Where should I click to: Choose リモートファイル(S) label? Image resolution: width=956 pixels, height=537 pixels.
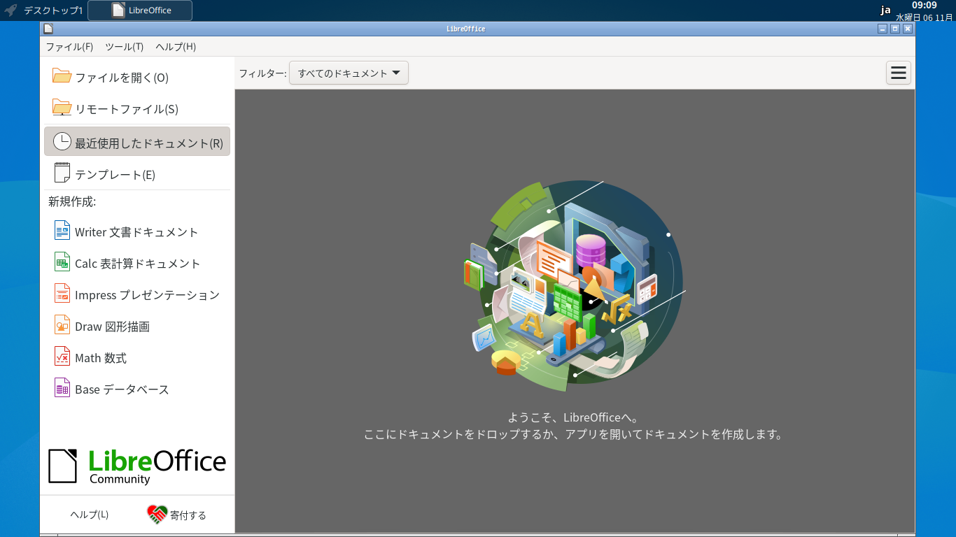tap(127, 108)
